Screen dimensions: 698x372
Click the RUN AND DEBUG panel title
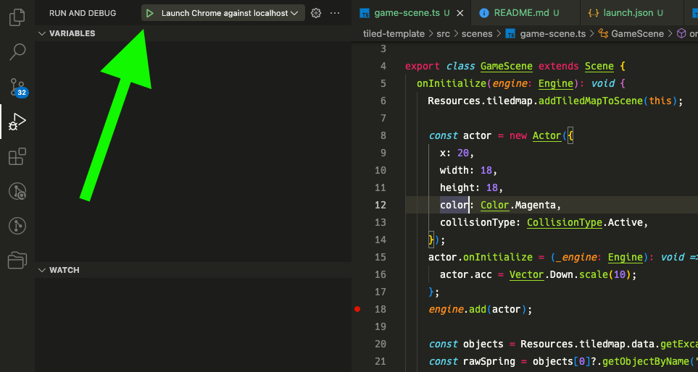83,13
